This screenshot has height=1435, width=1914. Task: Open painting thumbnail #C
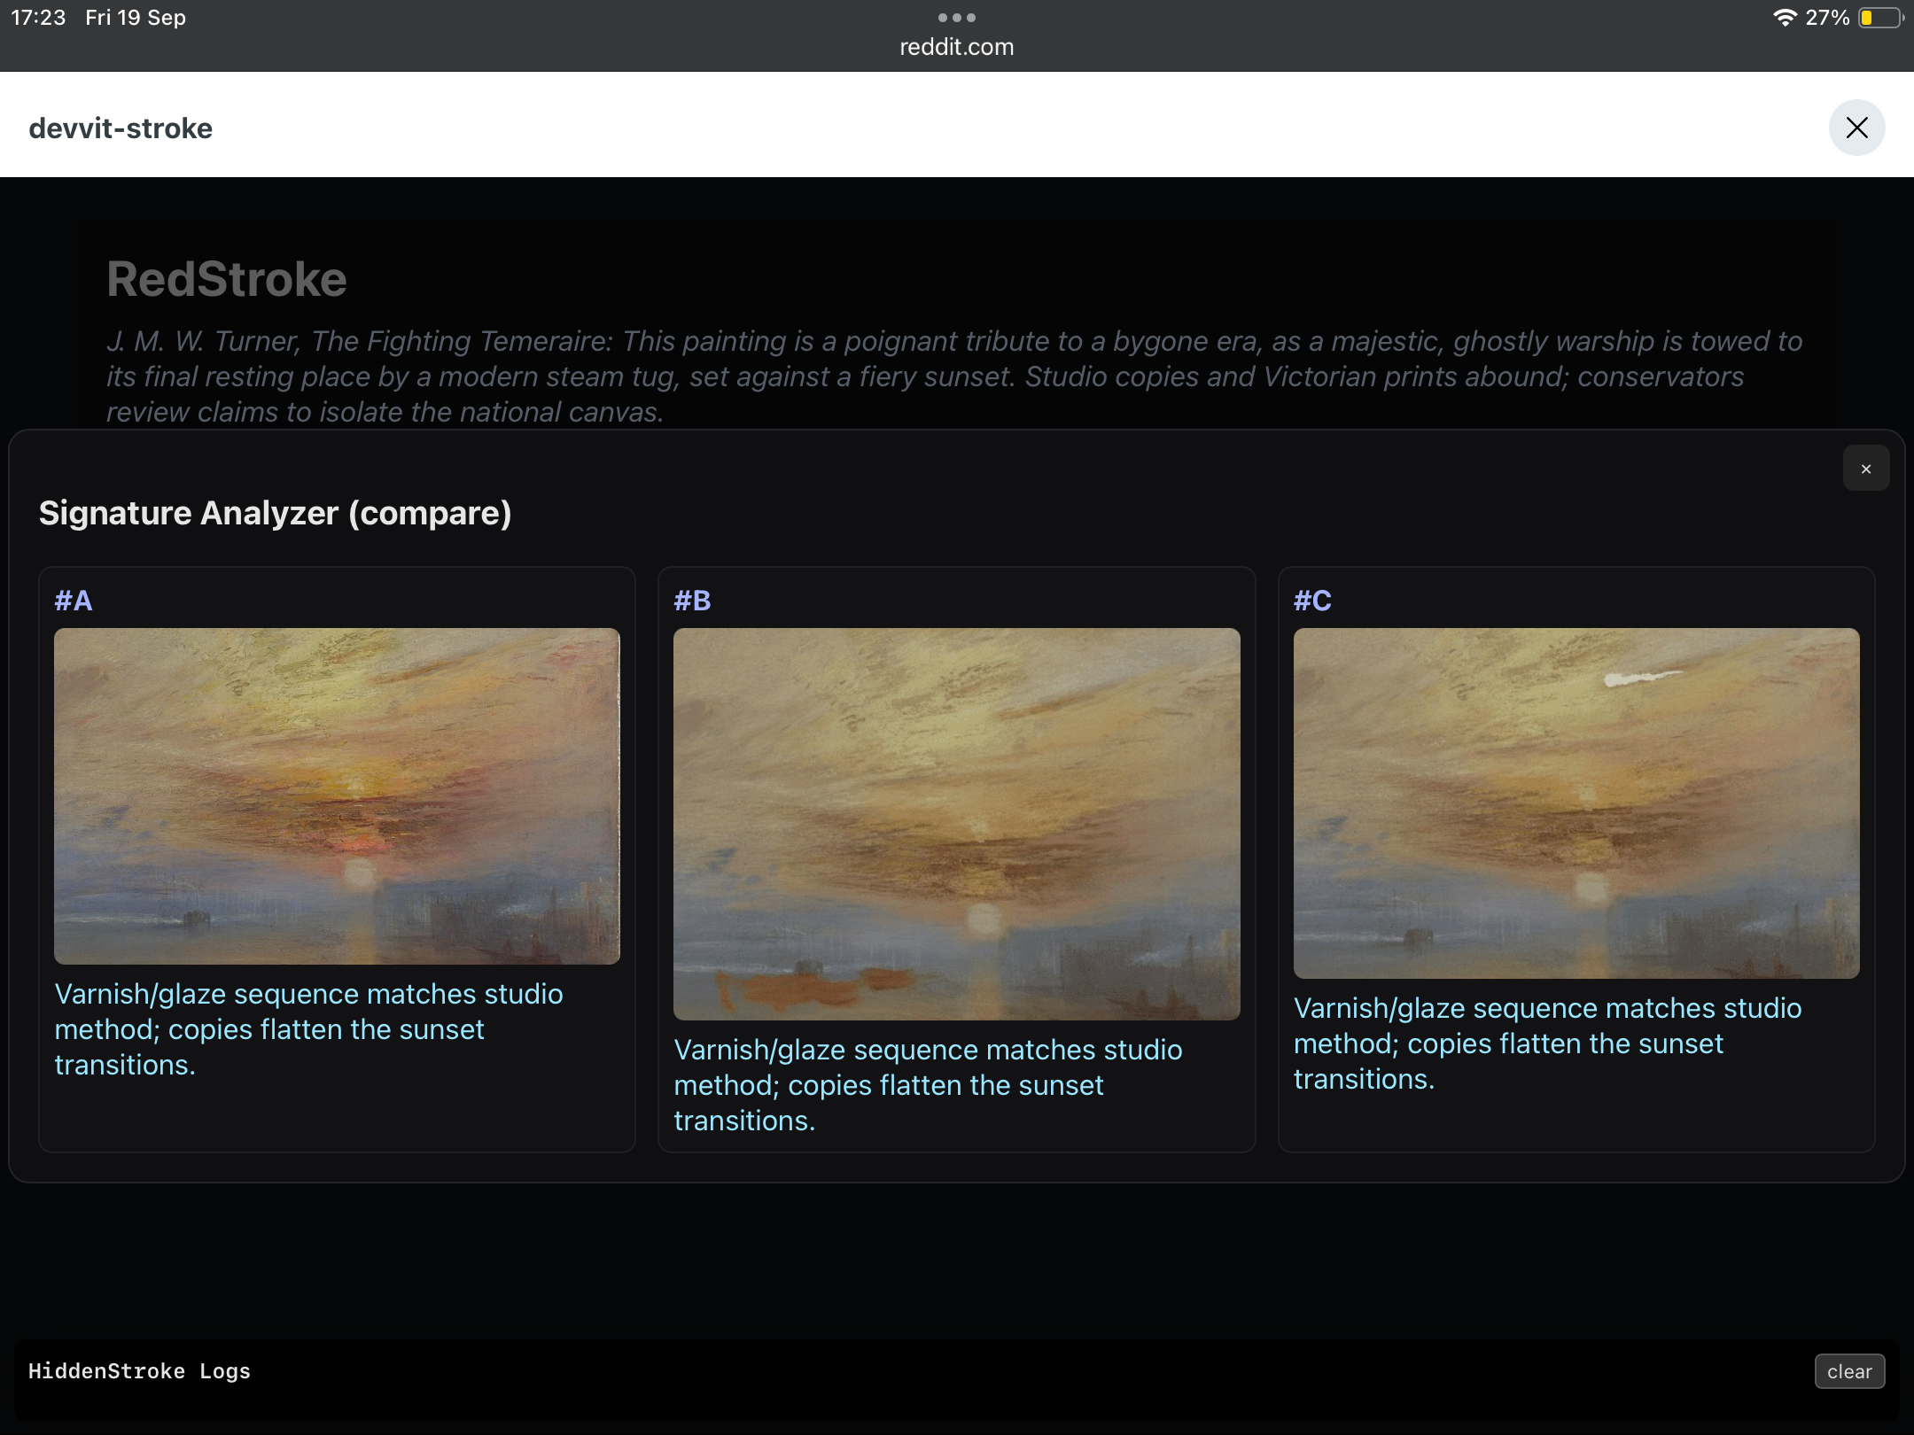pyautogui.click(x=1576, y=803)
